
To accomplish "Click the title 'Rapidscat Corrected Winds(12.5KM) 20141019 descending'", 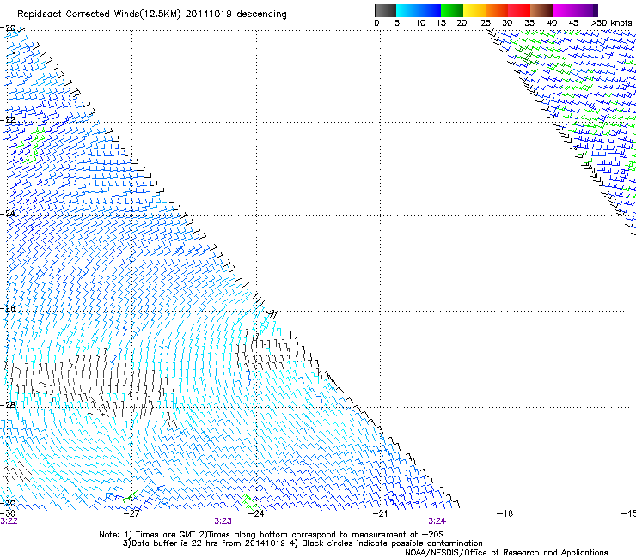I will (x=152, y=15).
